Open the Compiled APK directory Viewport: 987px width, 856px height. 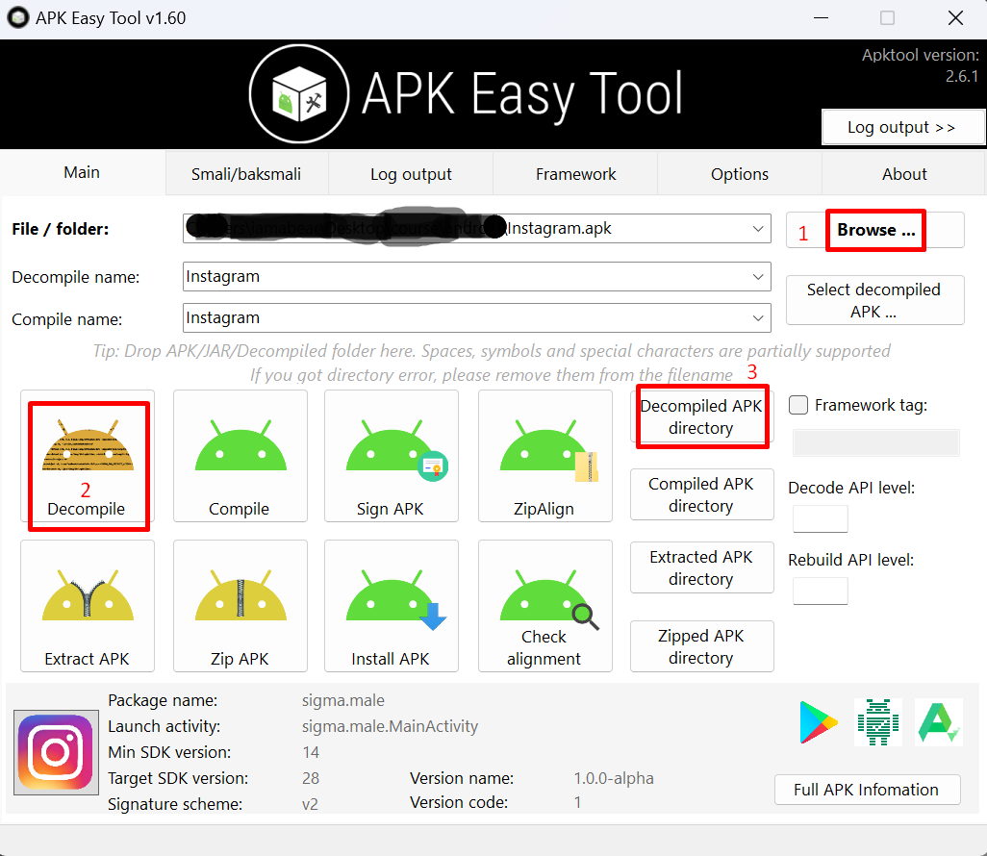702,494
